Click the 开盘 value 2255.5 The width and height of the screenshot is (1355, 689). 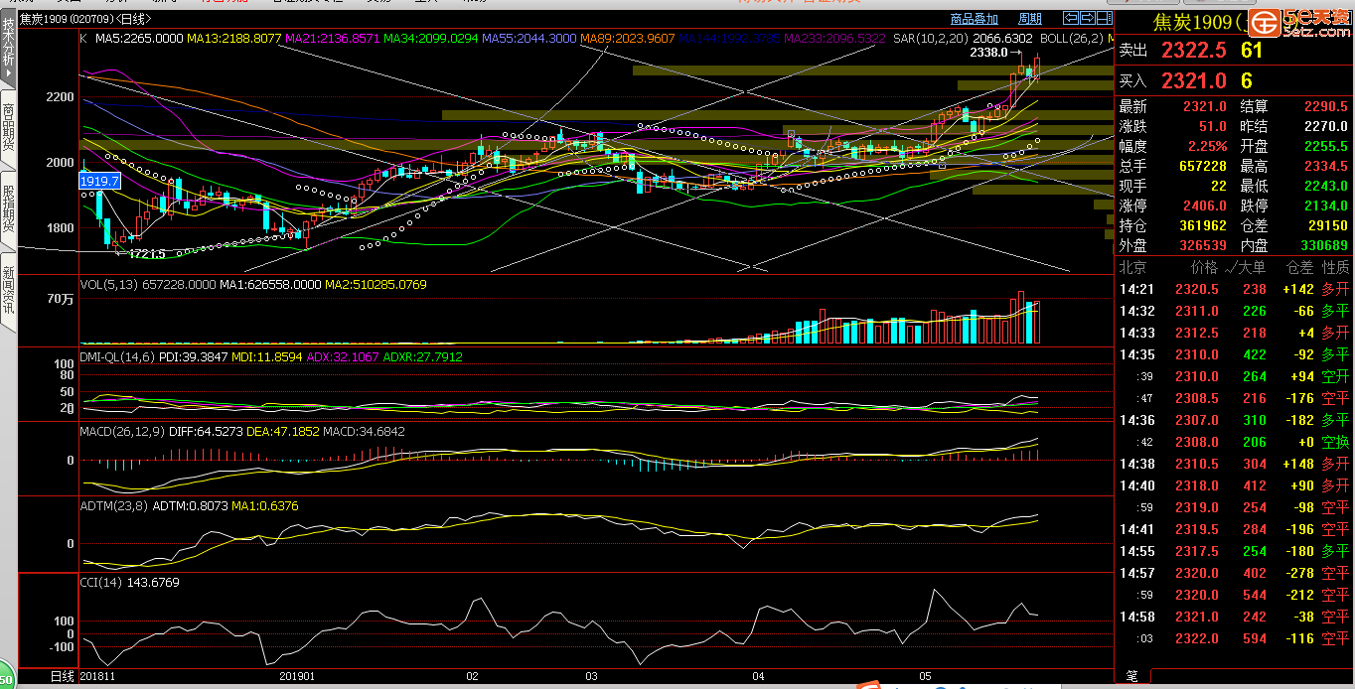(x=1326, y=146)
